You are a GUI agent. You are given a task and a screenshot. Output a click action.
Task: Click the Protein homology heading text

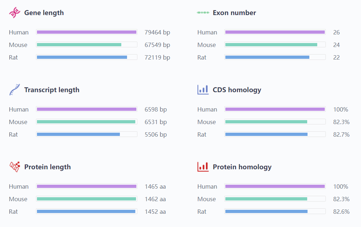pyautogui.click(x=242, y=167)
